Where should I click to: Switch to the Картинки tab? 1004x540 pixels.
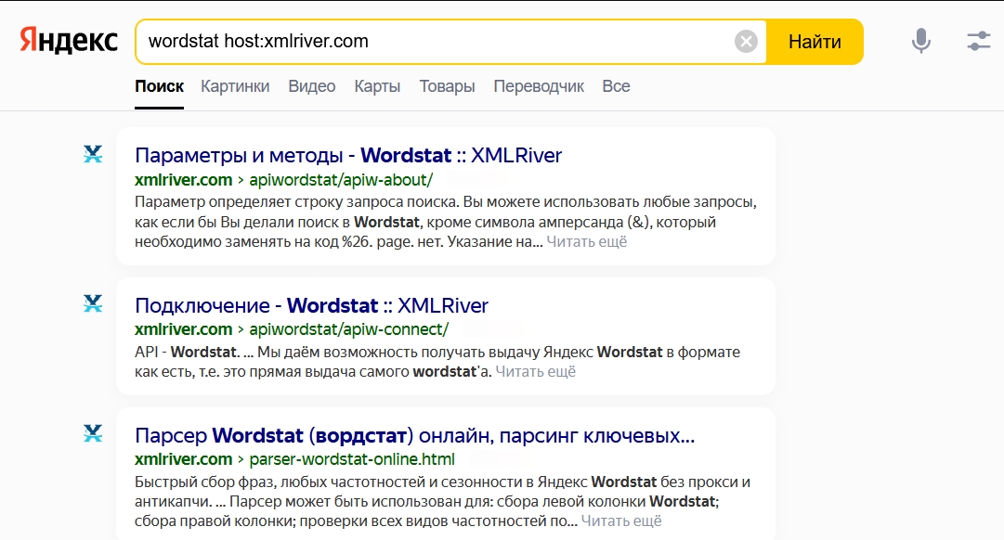pyautogui.click(x=235, y=86)
